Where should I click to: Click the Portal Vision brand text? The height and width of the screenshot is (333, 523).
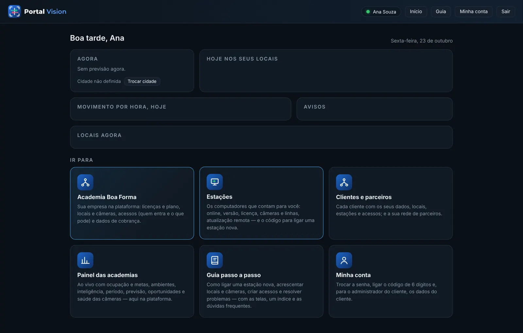(45, 11)
